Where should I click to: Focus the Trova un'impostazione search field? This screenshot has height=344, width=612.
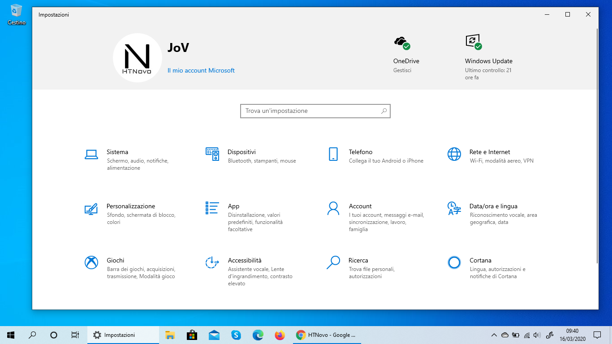tap(315, 111)
